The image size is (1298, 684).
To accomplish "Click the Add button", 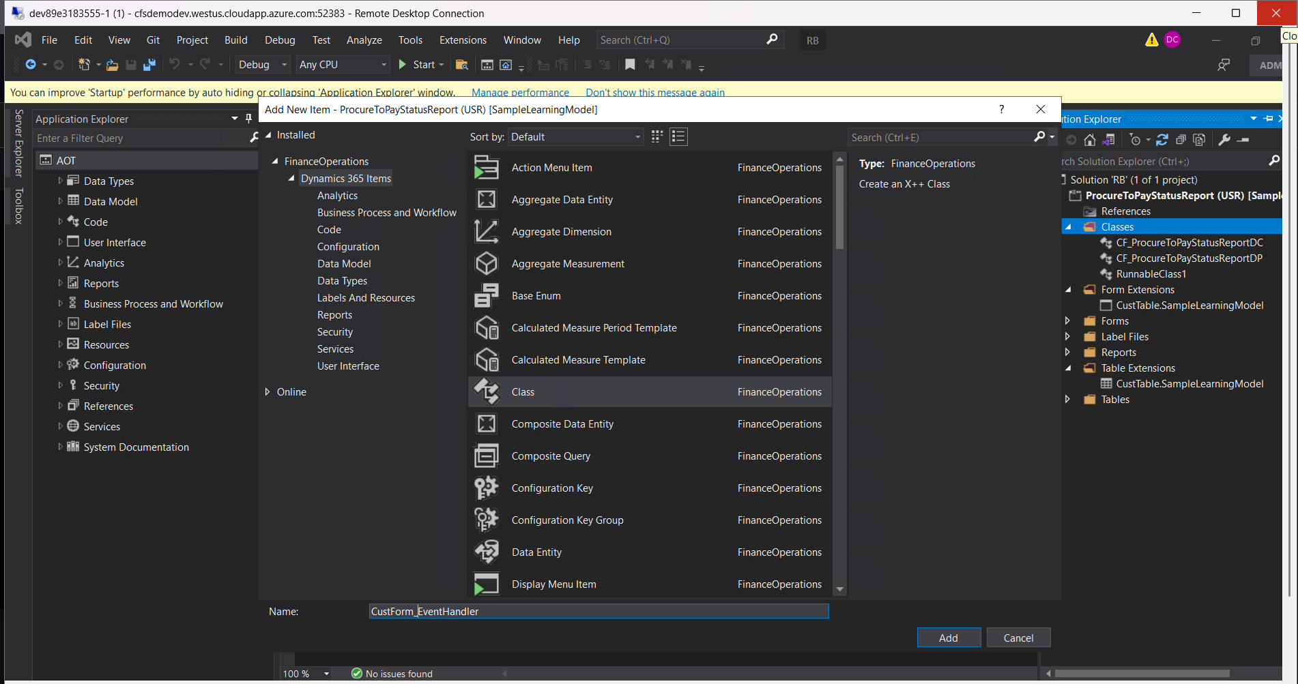I will [949, 637].
